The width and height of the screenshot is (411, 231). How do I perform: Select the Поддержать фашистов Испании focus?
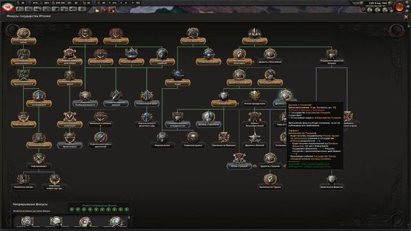click(331, 57)
